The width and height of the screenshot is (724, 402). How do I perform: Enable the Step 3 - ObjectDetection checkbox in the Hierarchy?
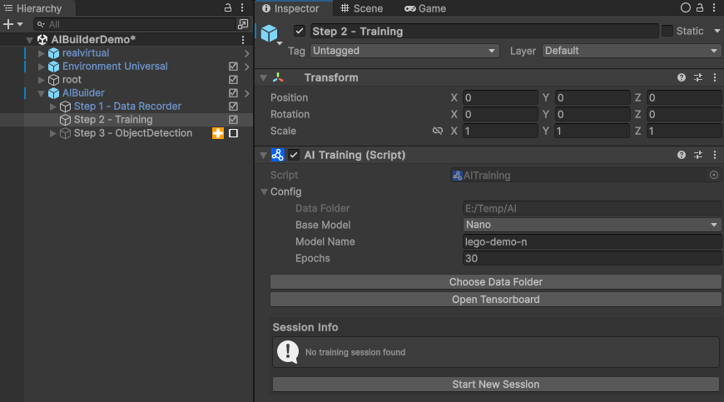pos(234,133)
